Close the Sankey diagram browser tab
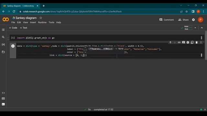 click(38, 6)
